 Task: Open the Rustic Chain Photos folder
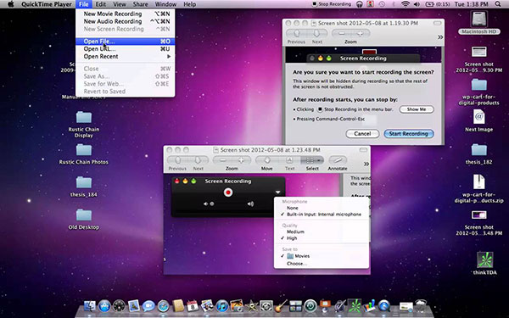[x=84, y=154]
